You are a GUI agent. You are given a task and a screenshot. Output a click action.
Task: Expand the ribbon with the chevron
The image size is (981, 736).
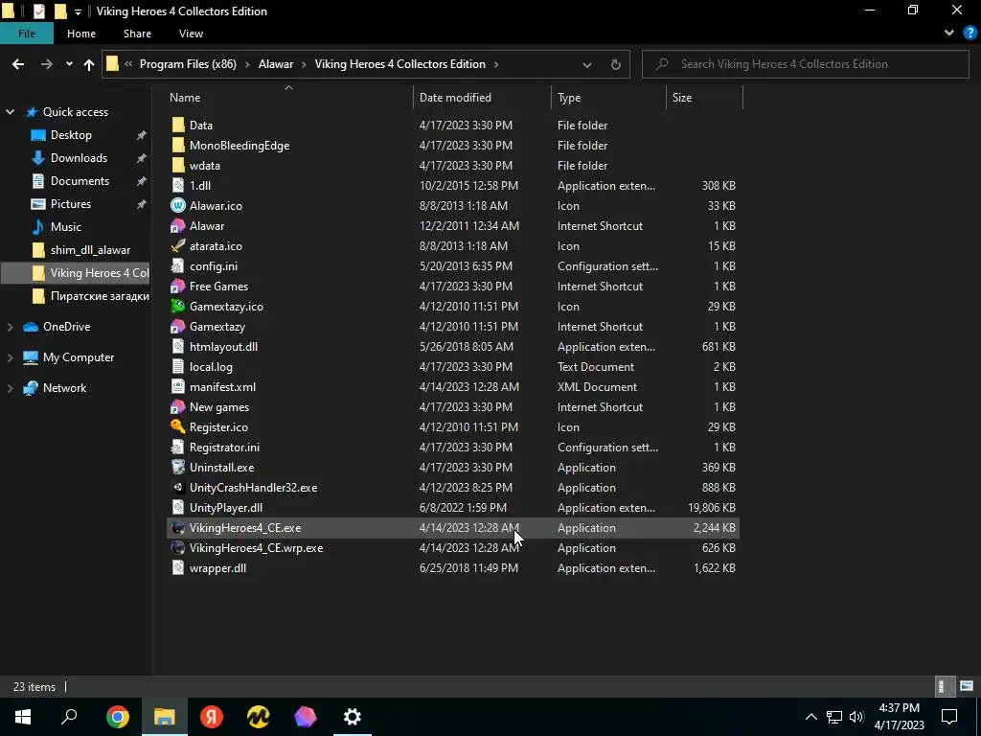[x=949, y=34]
